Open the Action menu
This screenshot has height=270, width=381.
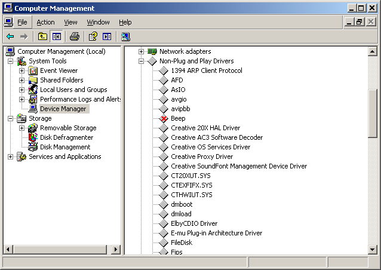tap(45, 22)
